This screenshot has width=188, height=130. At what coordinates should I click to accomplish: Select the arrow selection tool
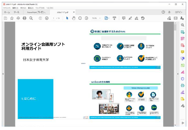[67, 18]
